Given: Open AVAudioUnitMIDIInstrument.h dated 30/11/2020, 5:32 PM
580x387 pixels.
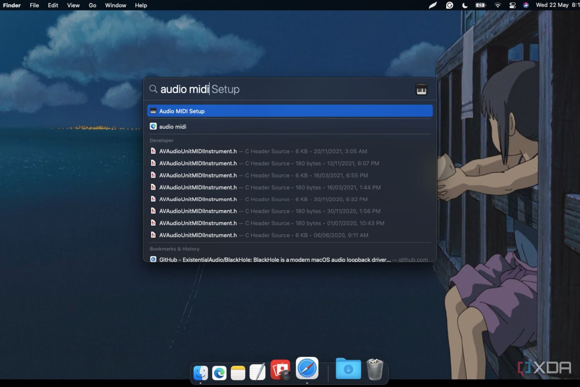Looking at the screenshot, I should point(290,199).
